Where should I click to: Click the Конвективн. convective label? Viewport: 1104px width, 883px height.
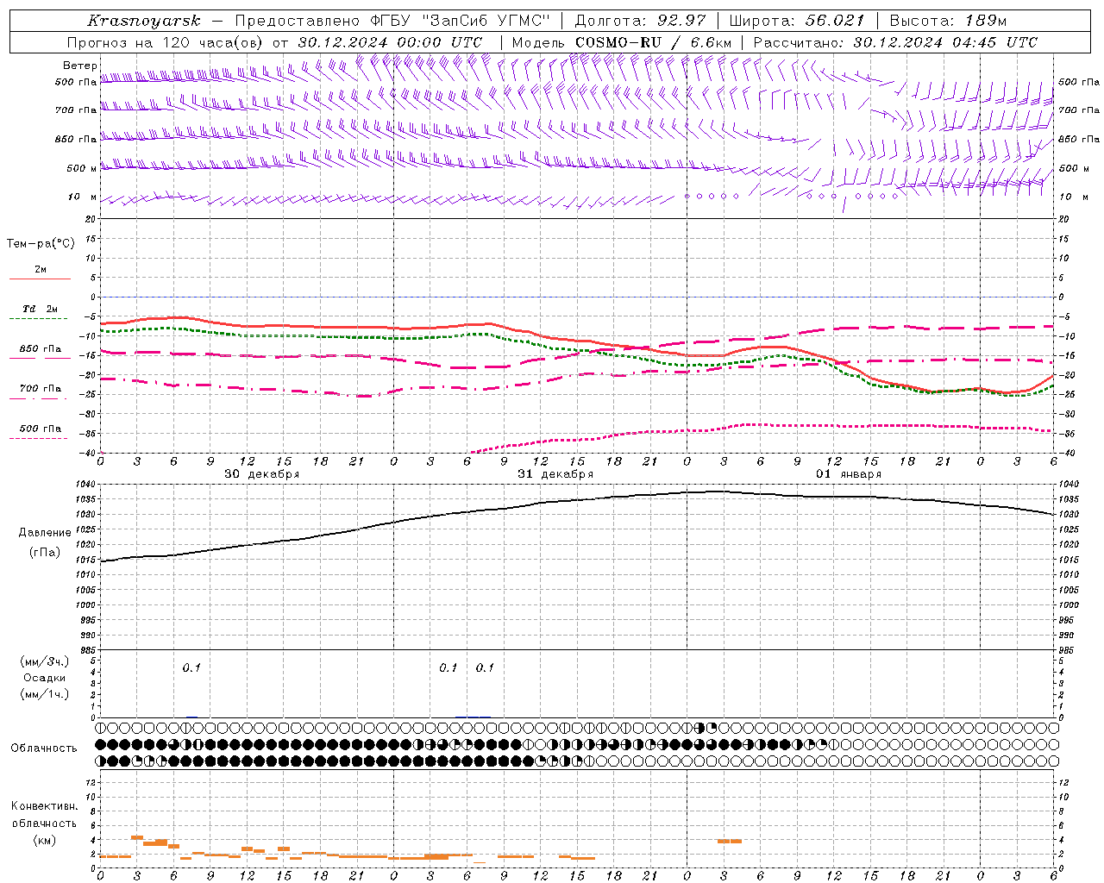tap(44, 806)
